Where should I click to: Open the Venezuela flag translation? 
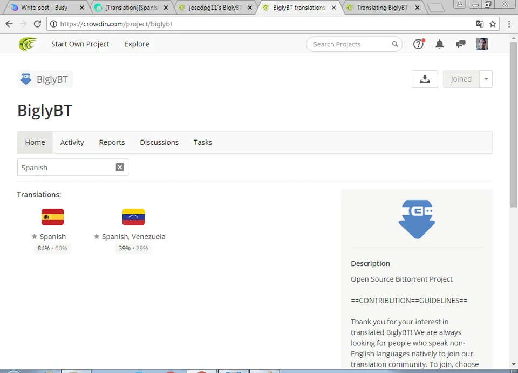[x=133, y=217]
